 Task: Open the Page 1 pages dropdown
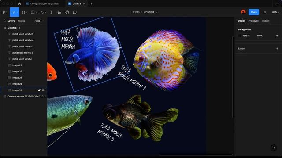click(x=39, y=21)
